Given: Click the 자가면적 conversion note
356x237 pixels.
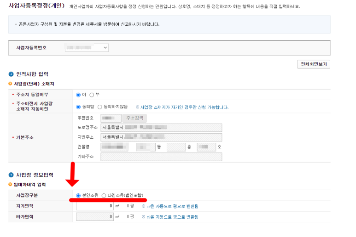Looking at the screenshot, I should [x=170, y=206].
